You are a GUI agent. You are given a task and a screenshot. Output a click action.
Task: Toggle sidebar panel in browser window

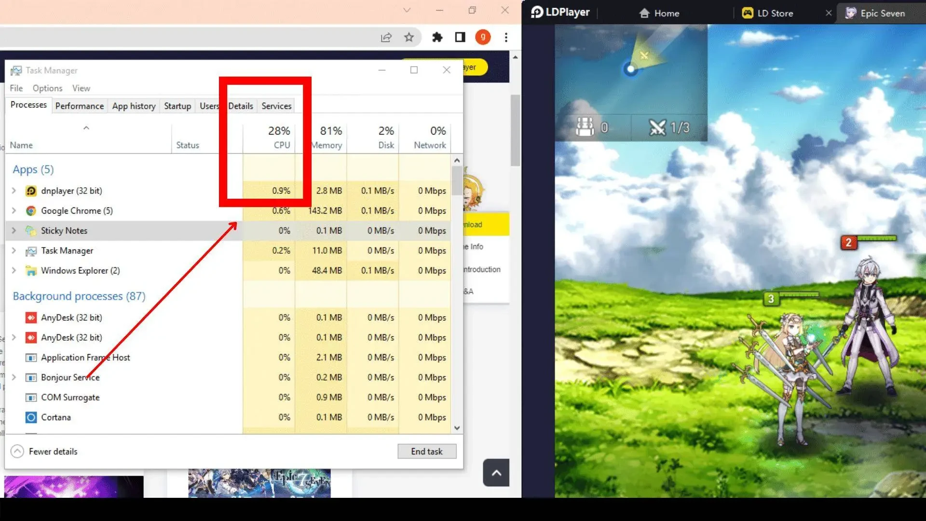460,37
